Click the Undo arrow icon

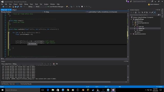(21, 7)
